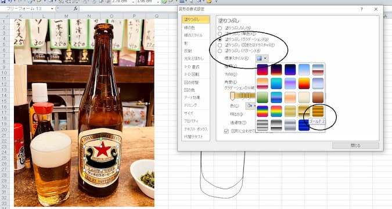Choose the brown preset gradient
Viewport: 392px width, 209px height.
[x=318, y=98]
